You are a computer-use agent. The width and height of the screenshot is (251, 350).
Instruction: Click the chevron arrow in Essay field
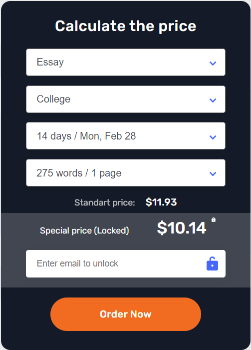point(213,63)
